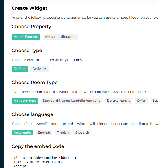Force the Swedish language
This screenshot has width=158, height=168.
point(82,133)
